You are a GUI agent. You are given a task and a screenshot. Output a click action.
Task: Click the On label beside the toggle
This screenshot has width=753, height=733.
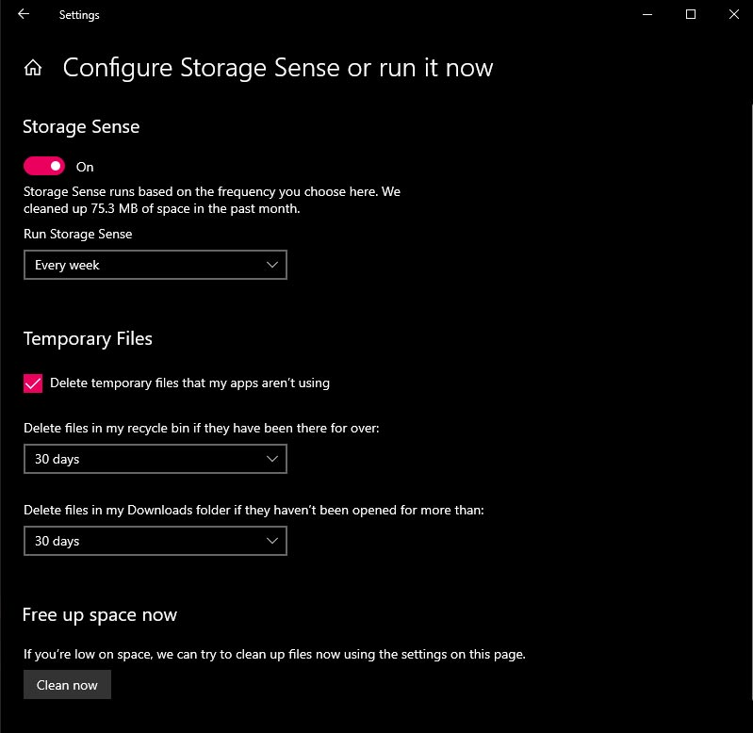pyautogui.click(x=85, y=167)
